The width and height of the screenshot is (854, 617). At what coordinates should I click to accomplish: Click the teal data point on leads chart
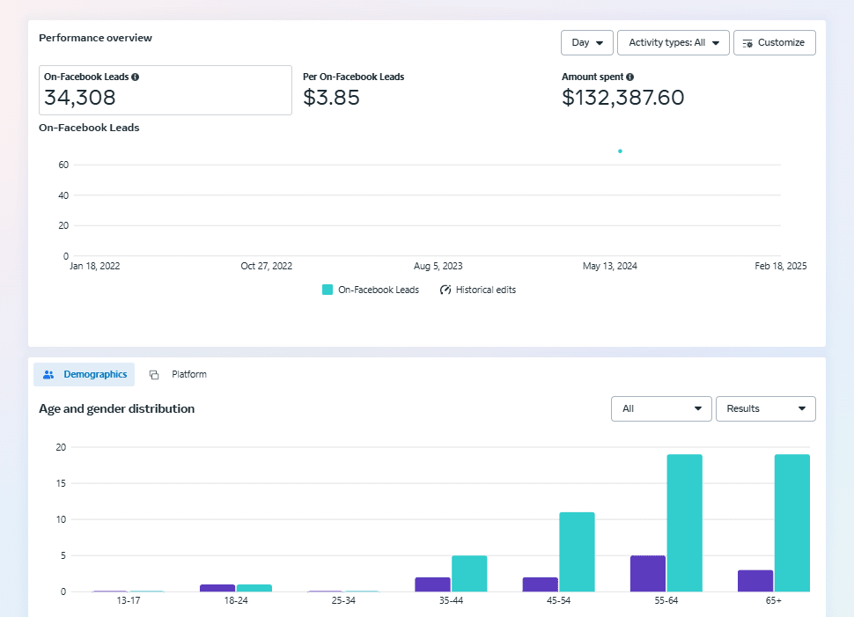[620, 151]
